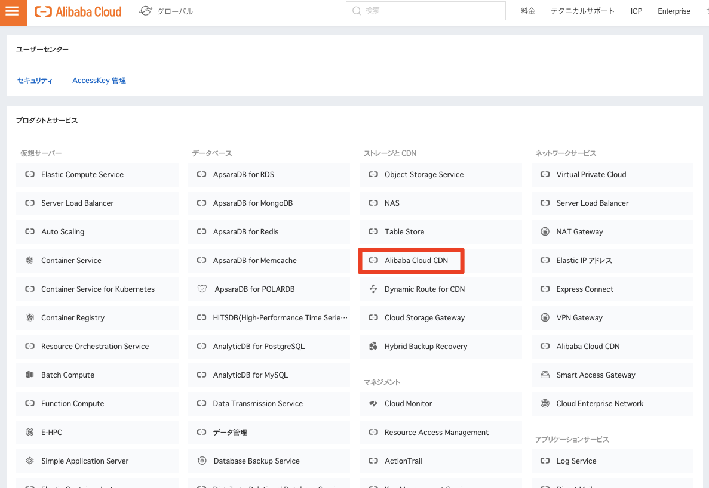709x488 pixels.
Task: Click into the 検索 search field
Action: 425,10
